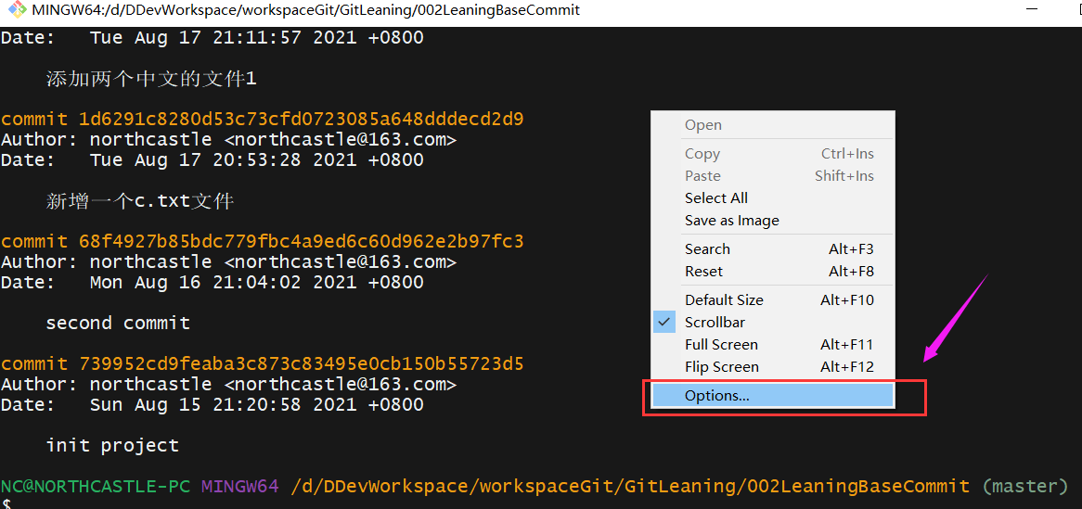Click the greyed Paste entry
This screenshot has width=1082, height=509.
773,176
